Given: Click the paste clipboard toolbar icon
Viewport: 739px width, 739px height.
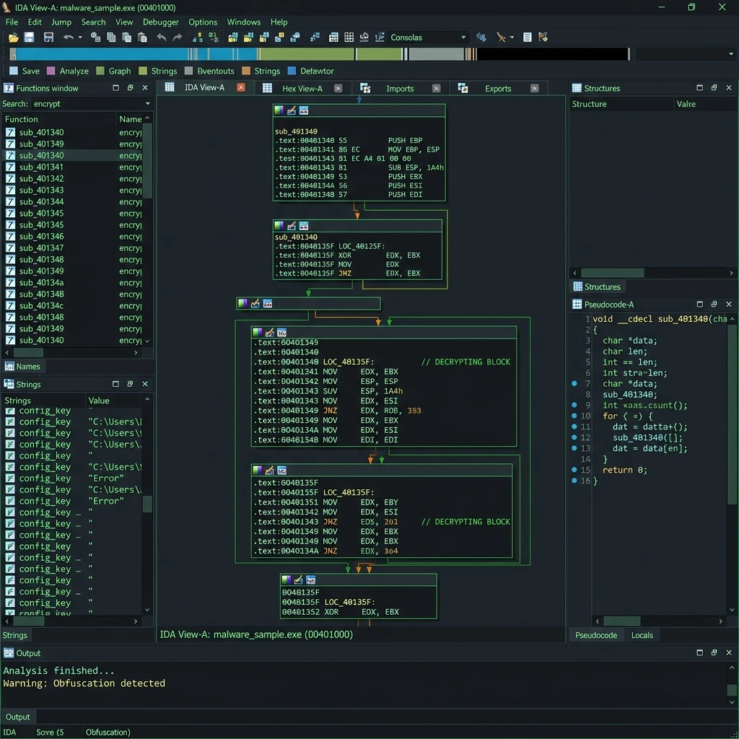Looking at the screenshot, I should (x=142, y=38).
